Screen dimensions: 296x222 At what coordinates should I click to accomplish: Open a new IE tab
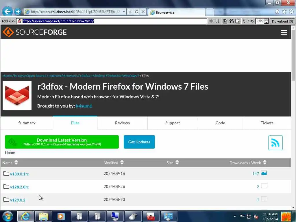point(210,12)
